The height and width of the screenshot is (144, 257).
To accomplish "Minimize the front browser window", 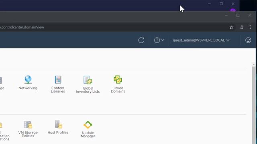I will click(226, 15).
